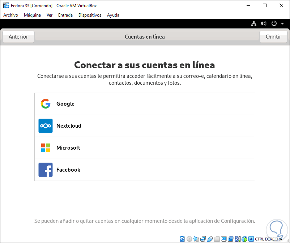Click the optical disc status icon
This screenshot has height=243, width=290.
pyautogui.click(x=189, y=239)
